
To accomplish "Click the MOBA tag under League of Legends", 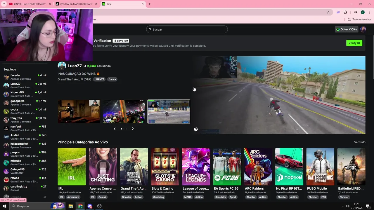I will pos(188,197).
